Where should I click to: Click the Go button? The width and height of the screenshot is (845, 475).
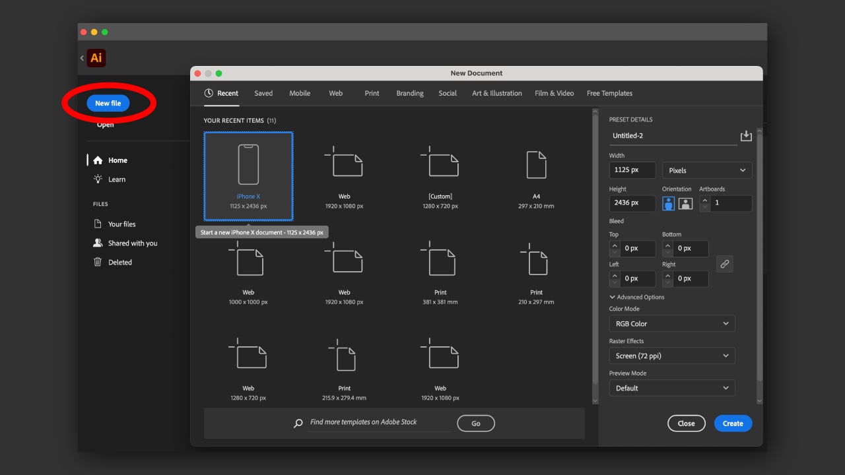tap(475, 424)
